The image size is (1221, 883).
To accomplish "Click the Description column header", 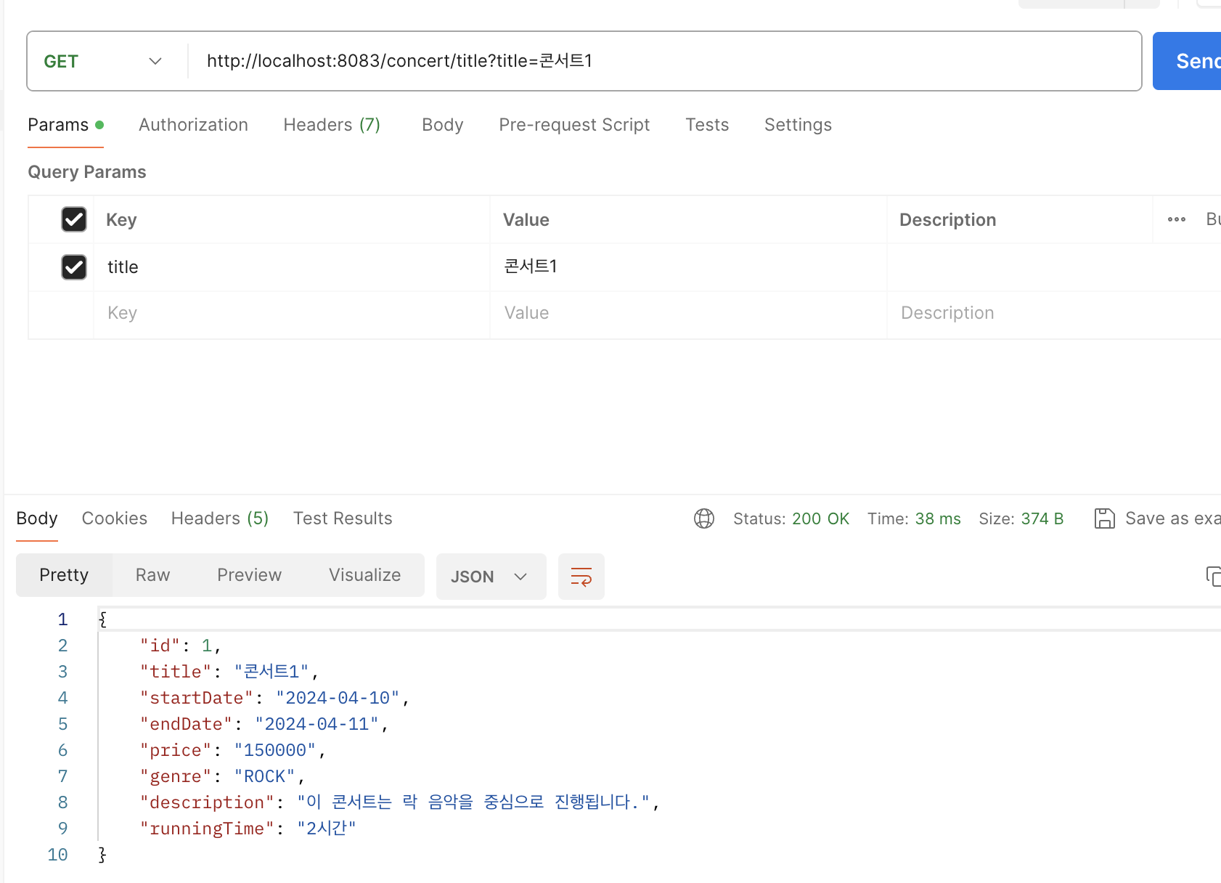I will [947, 220].
